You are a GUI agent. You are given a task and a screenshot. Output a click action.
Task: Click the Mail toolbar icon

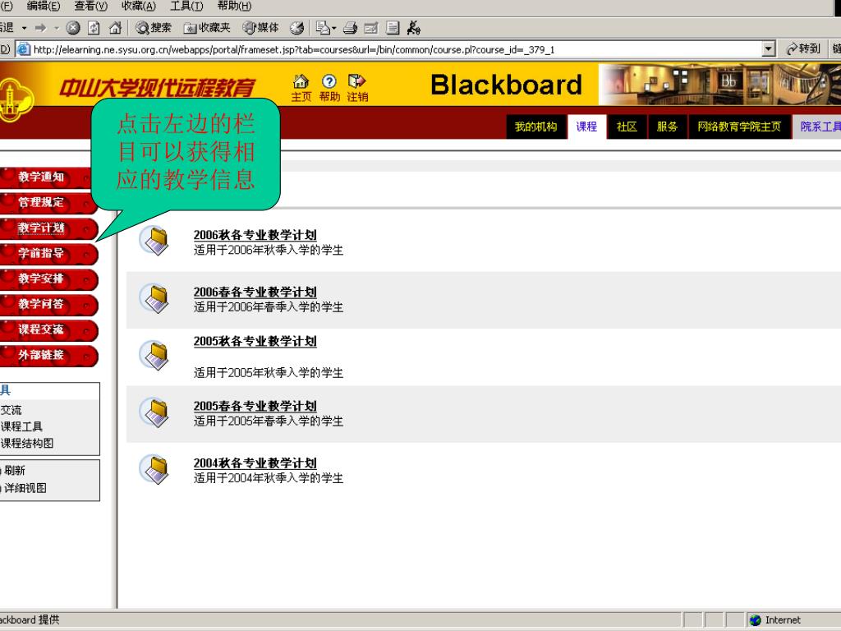325,27
